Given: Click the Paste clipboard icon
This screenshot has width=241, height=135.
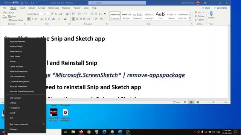Looking at the screenshot, I should pos(5,14).
